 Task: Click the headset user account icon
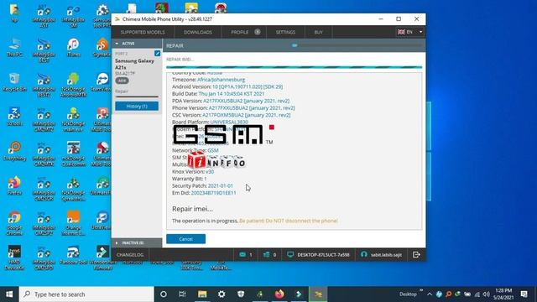(363, 254)
